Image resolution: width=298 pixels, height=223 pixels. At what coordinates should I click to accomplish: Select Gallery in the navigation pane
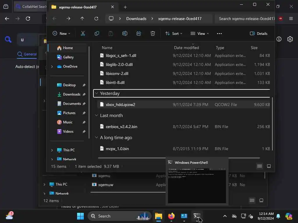pyautogui.click(x=68, y=57)
